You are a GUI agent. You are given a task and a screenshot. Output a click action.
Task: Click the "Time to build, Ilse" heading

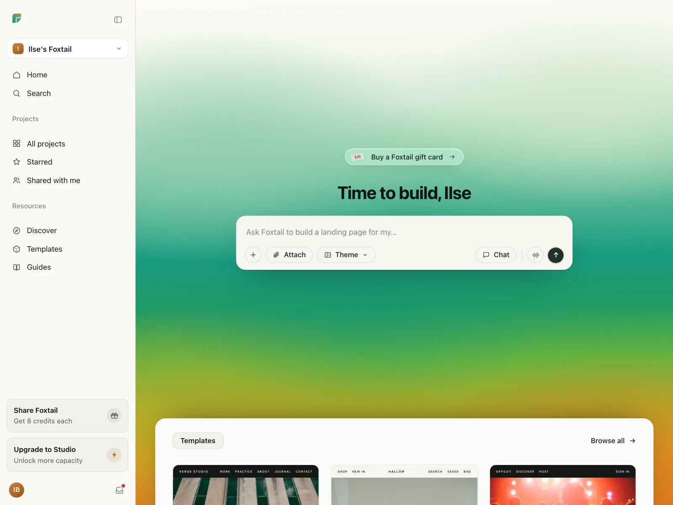pos(404,193)
